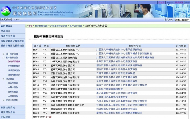Open 中華汽車工業股份有限公司廢氣實驗室 link
Screen dimensions: 190x119
[117, 61]
